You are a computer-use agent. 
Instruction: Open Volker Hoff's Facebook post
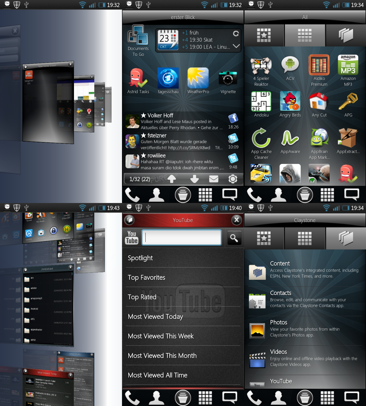click(182, 121)
